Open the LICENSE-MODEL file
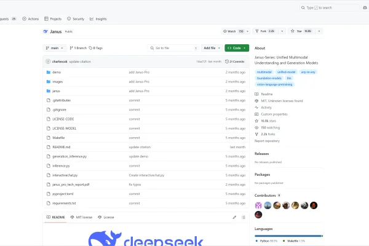 click(64, 129)
